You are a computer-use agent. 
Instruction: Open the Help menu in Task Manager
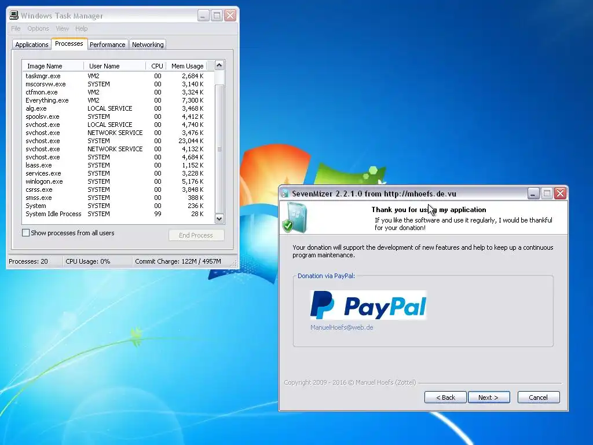pyautogui.click(x=81, y=28)
